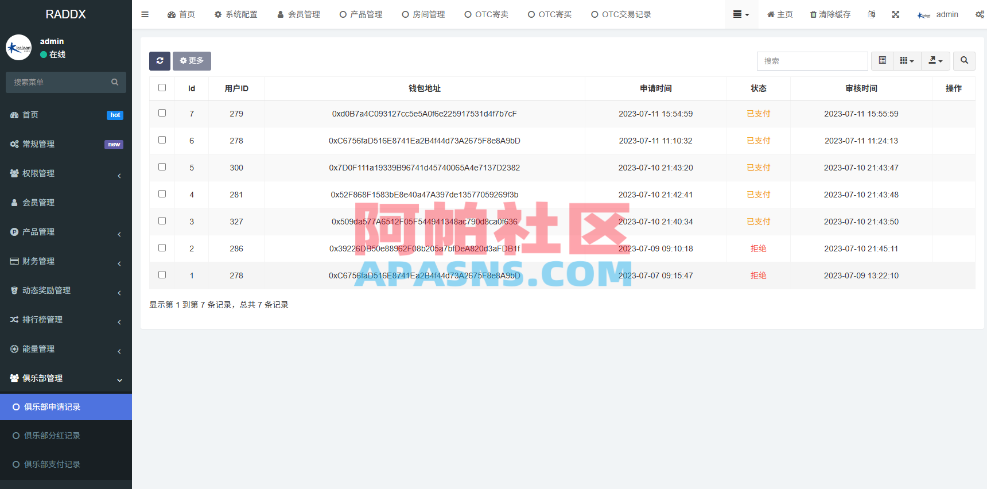Open the columns dropdown
Screen dimensions: 987x489
[x=907, y=61]
